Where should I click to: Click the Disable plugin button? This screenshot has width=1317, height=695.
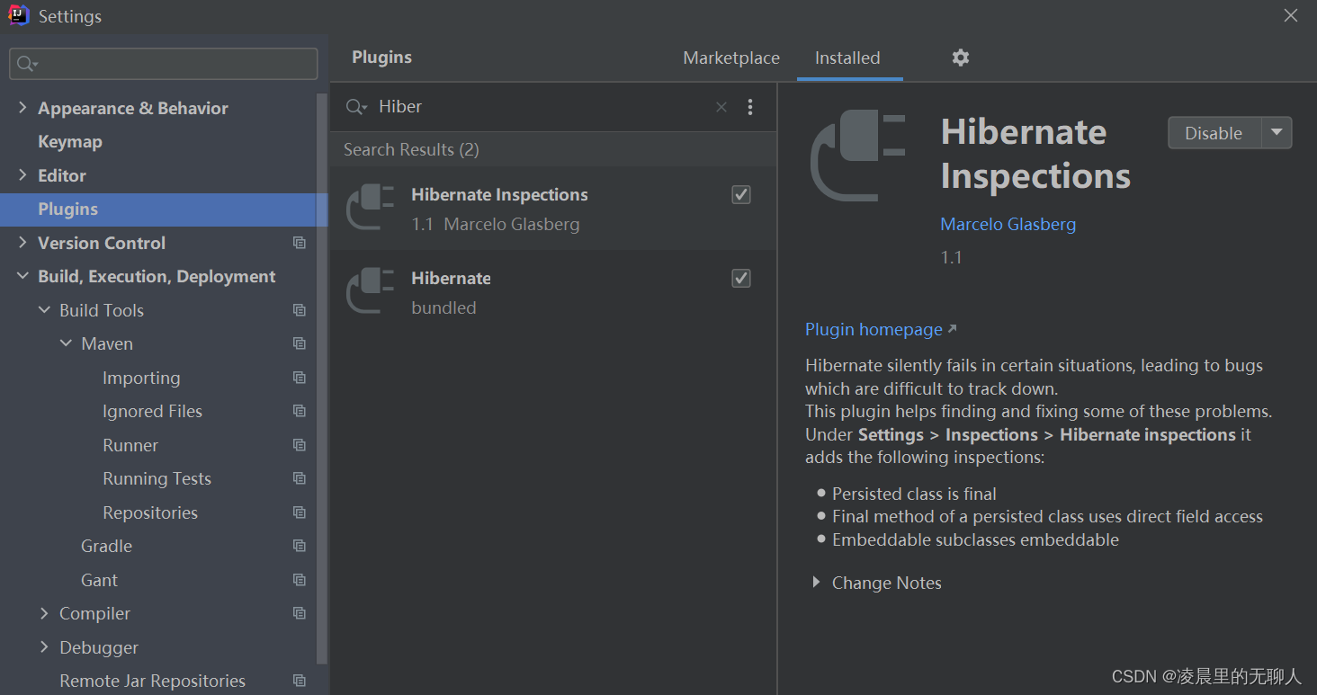coord(1214,133)
